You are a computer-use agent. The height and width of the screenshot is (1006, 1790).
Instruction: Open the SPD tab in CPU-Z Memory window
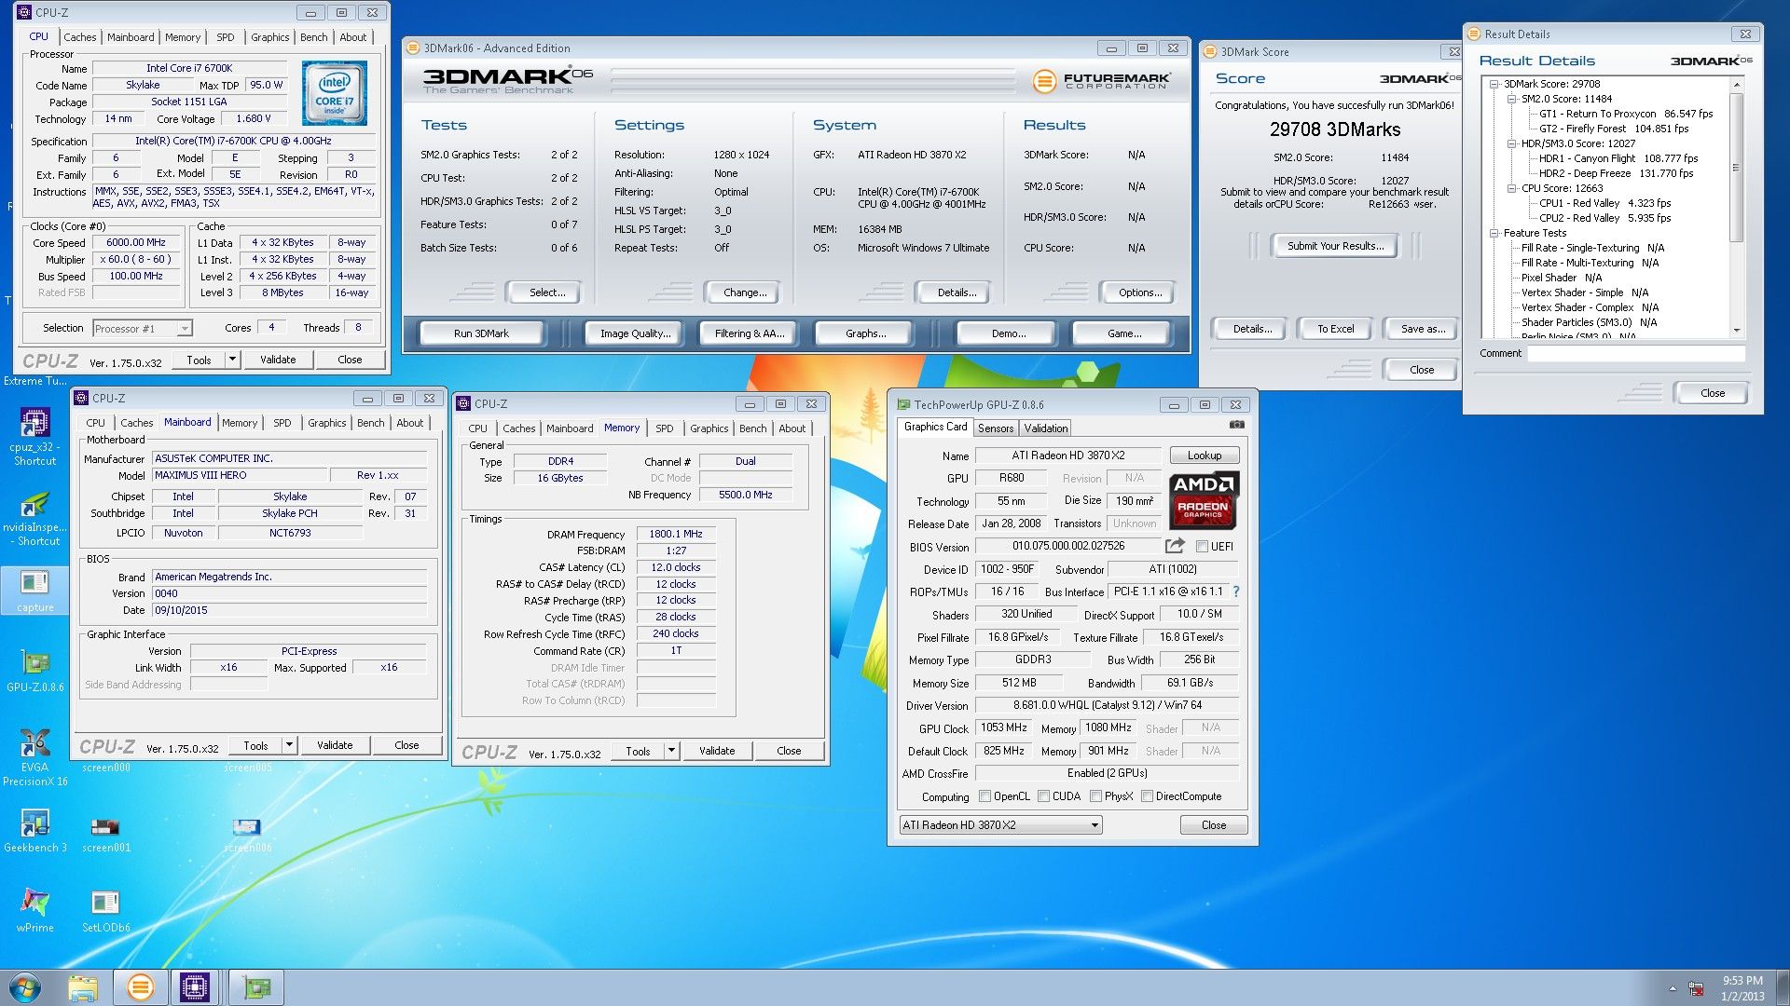(664, 428)
